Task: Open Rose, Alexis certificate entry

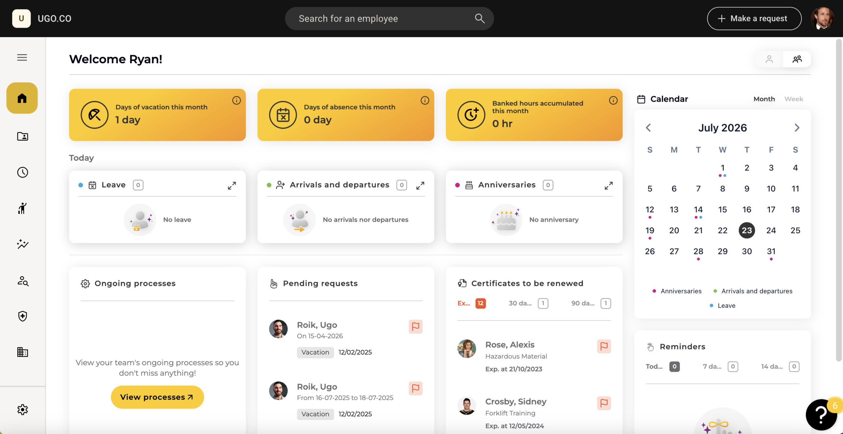Action: 534,357
